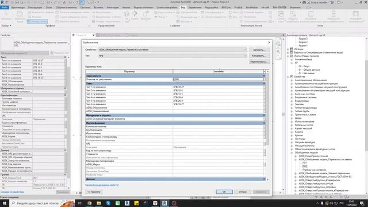The height and width of the screenshot is (207, 368).
Task: Switch to the Управление ribbon tab
Action: click(x=195, y=7)
